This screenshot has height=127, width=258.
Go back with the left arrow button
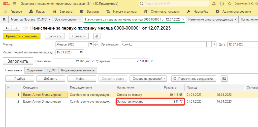click(x=7, y=28)
